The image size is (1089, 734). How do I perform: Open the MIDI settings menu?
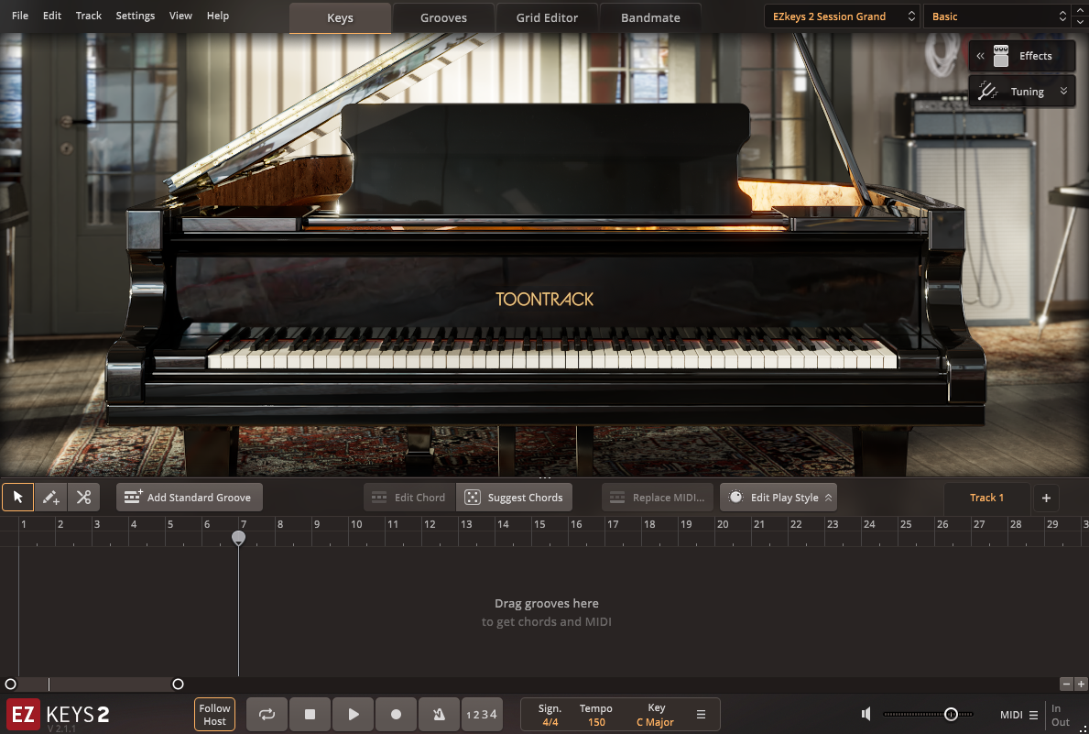point(1018,715)
